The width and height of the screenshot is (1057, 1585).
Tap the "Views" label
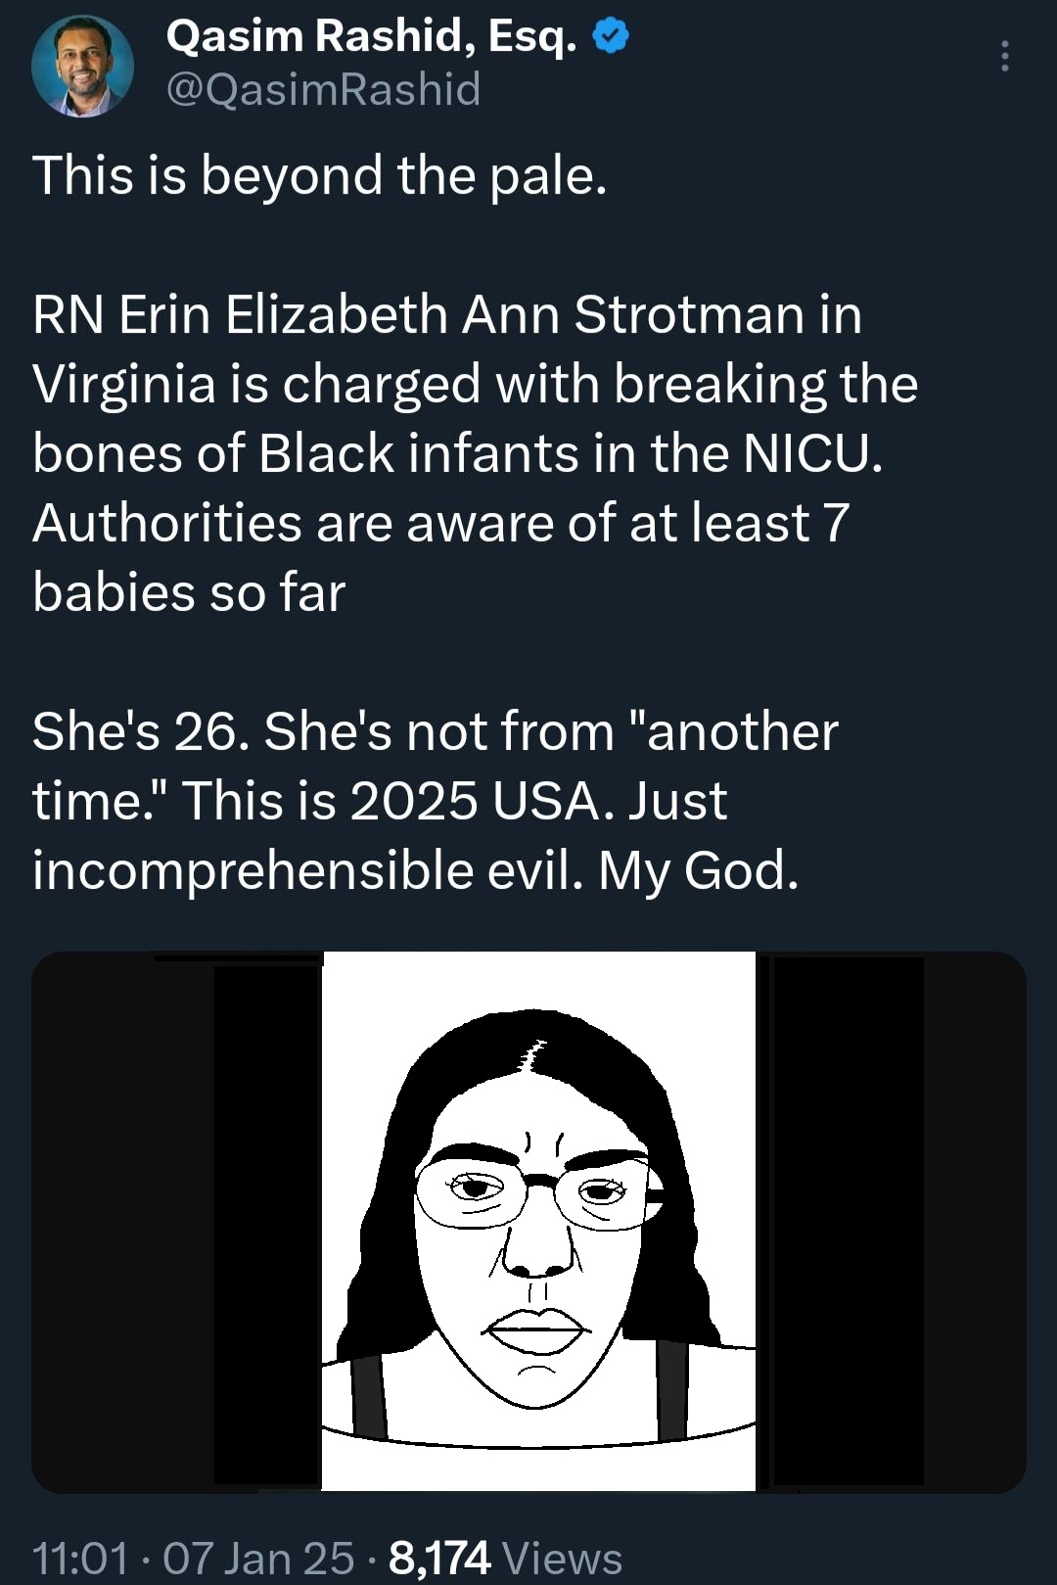coord(562,1558)
